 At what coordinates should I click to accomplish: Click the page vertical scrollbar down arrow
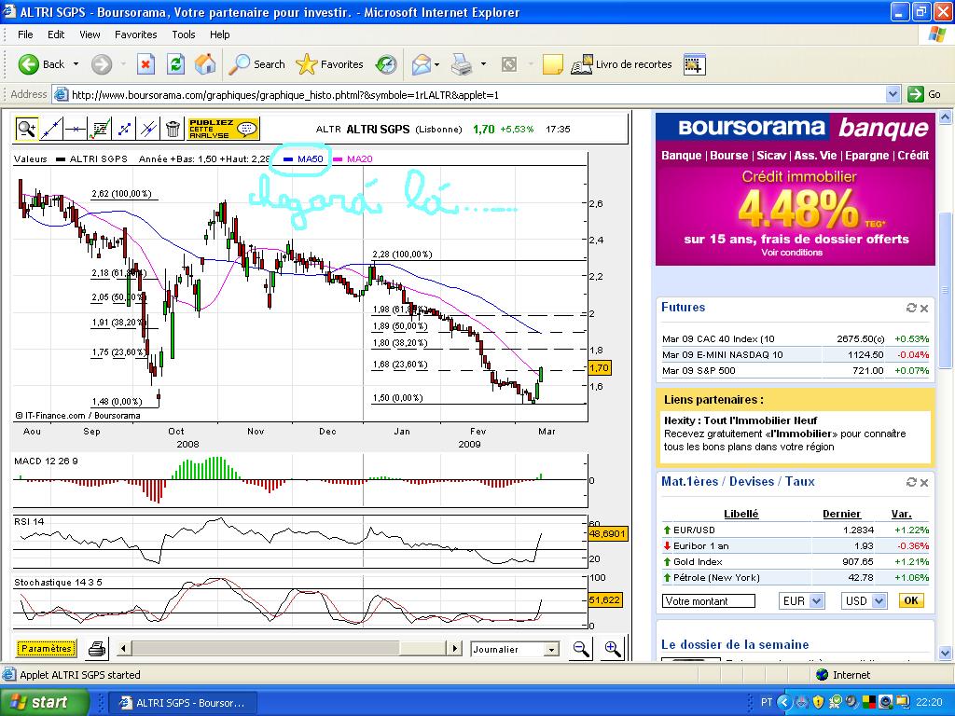[x=945, y=654]
